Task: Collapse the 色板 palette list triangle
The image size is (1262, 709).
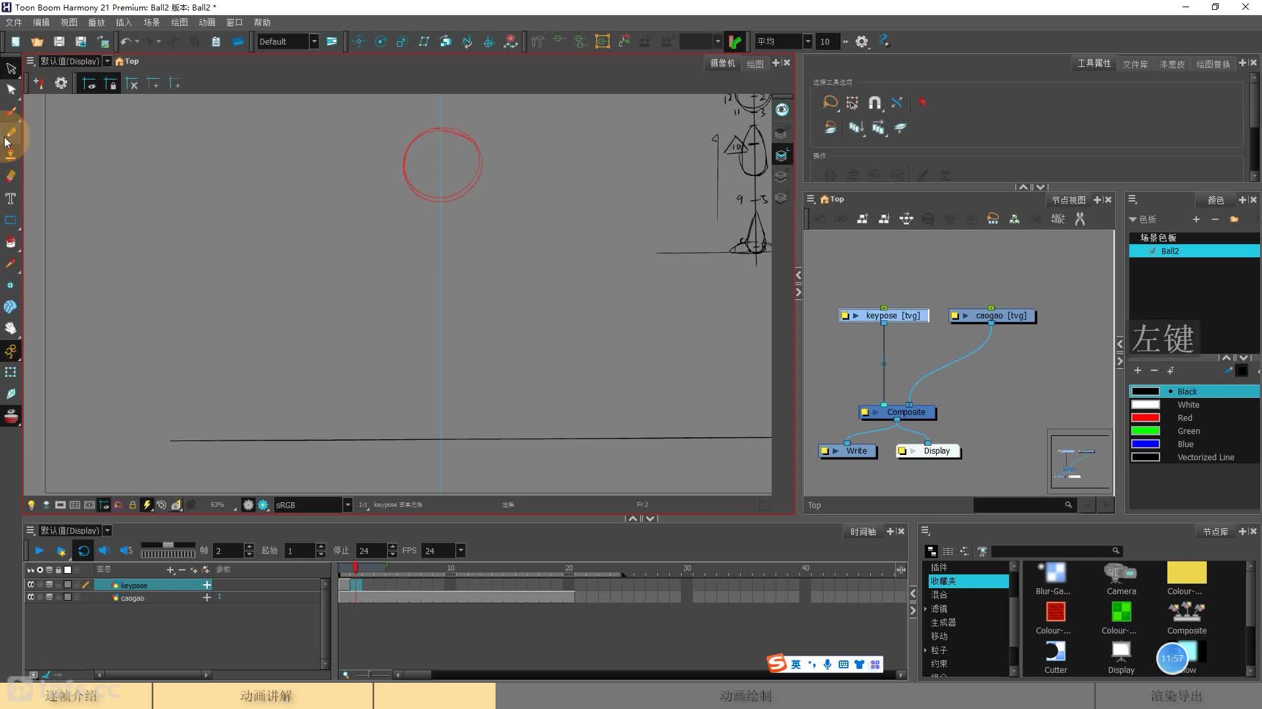Action: click(1133, 219)
